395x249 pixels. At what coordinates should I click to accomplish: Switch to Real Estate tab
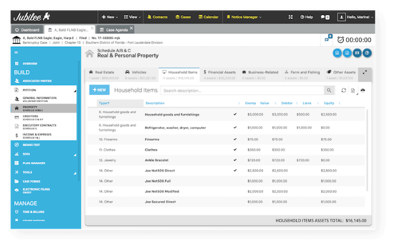pyautogui.click(x=103, y=75)
